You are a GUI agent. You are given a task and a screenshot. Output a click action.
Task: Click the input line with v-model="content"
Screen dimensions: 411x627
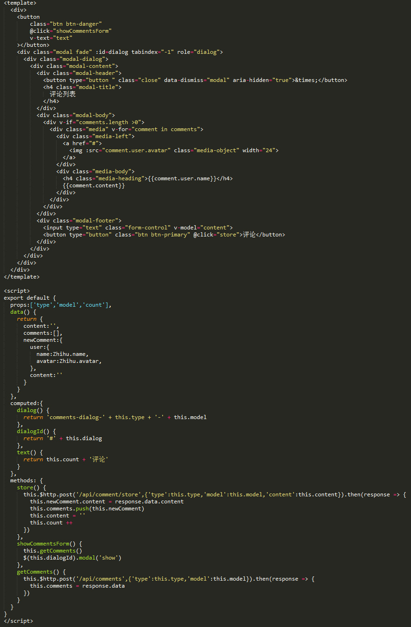pos(138,228)
